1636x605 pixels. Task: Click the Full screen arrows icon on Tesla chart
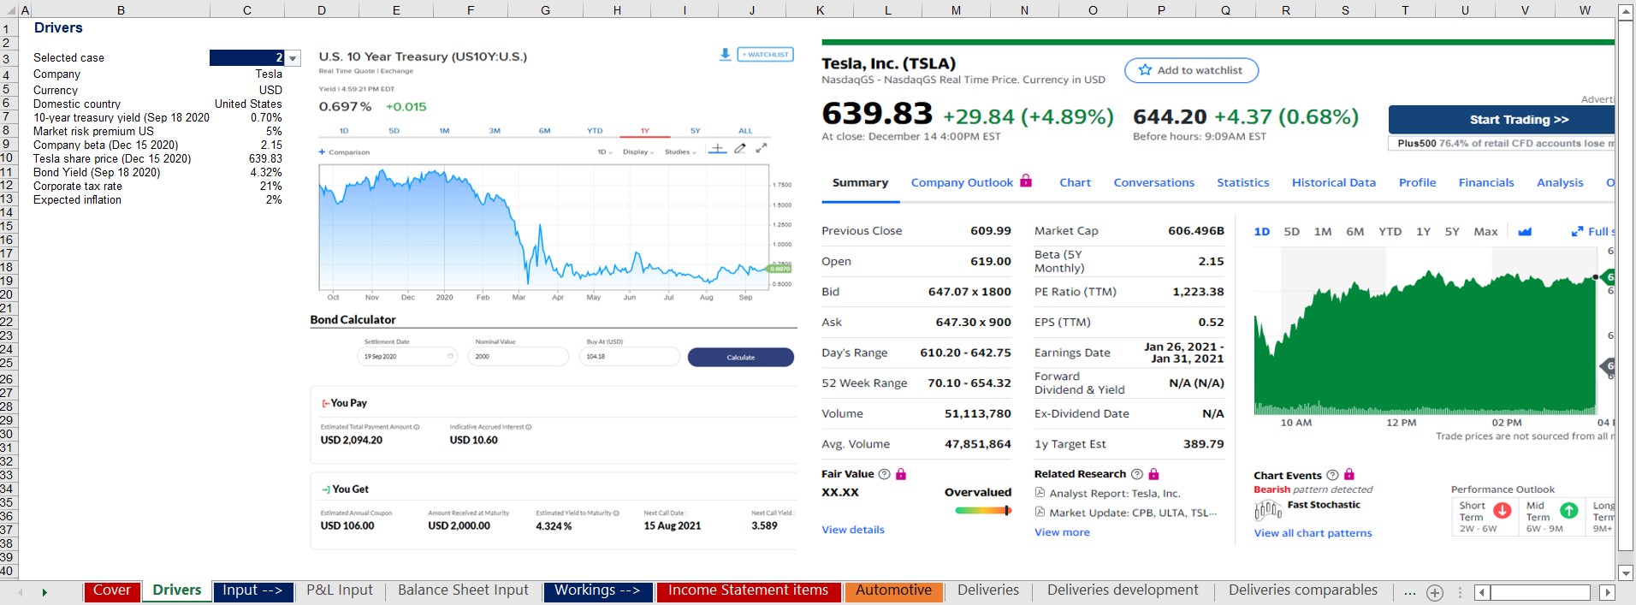pos(1577,231)
